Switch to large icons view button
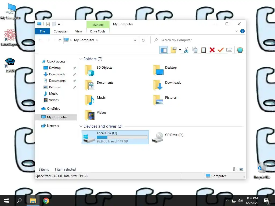The width and height of the screenshot is (275, 206). point(241,169)
